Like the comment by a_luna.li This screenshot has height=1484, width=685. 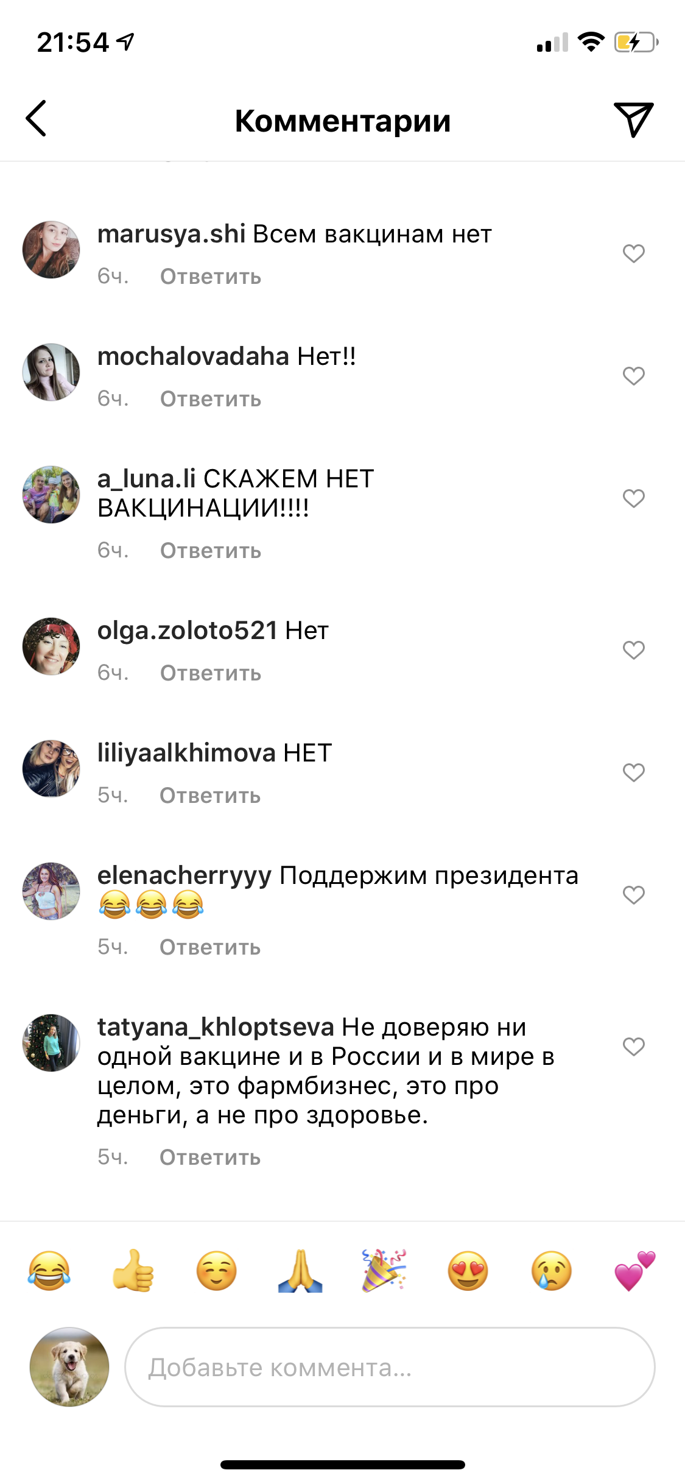633,498
